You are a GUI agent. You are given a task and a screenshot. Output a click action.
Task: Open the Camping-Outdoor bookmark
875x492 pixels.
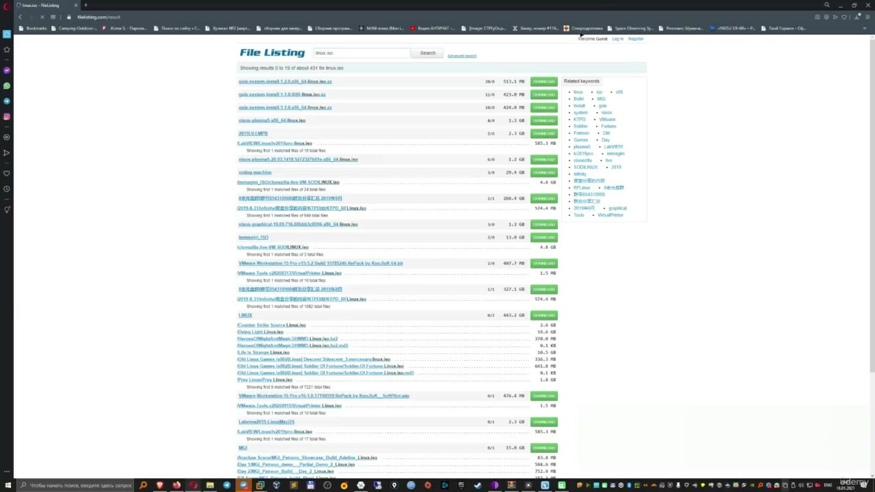click(x=75, y=28)
